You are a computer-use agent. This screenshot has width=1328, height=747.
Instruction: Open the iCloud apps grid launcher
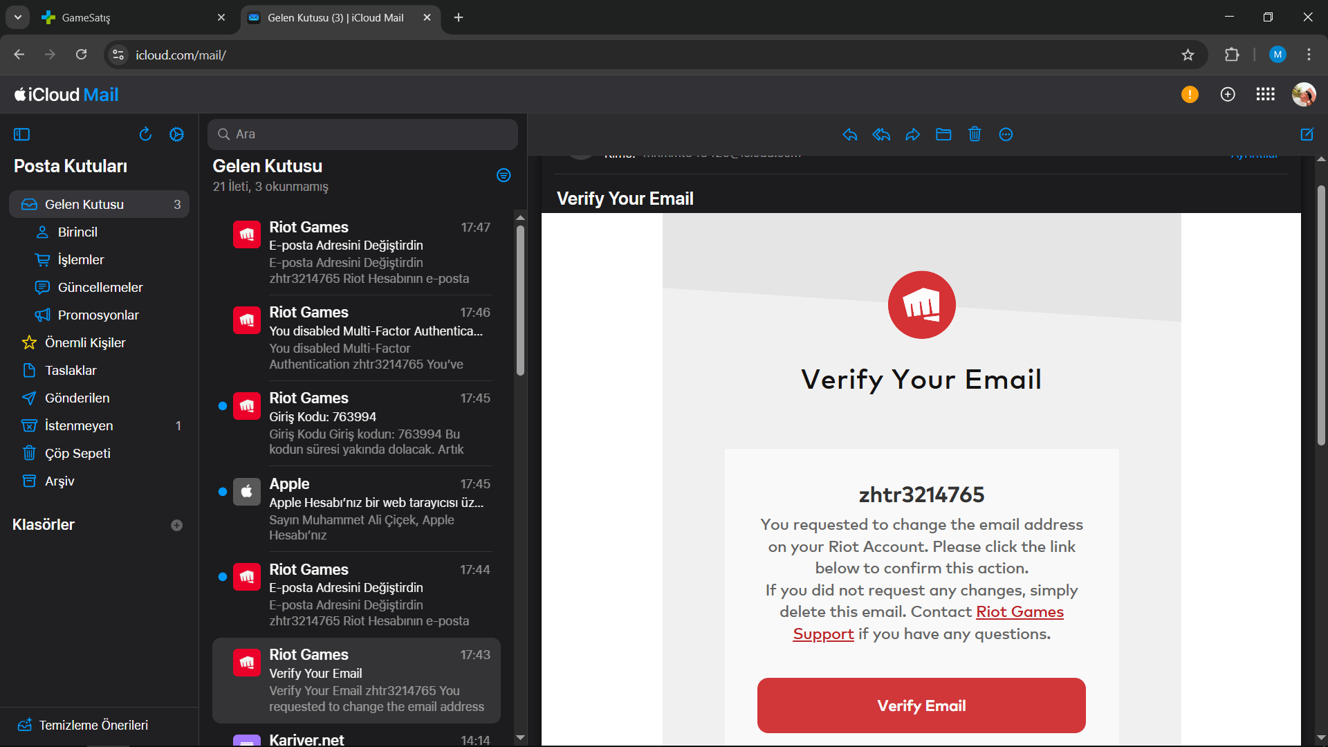(1265, 94)
